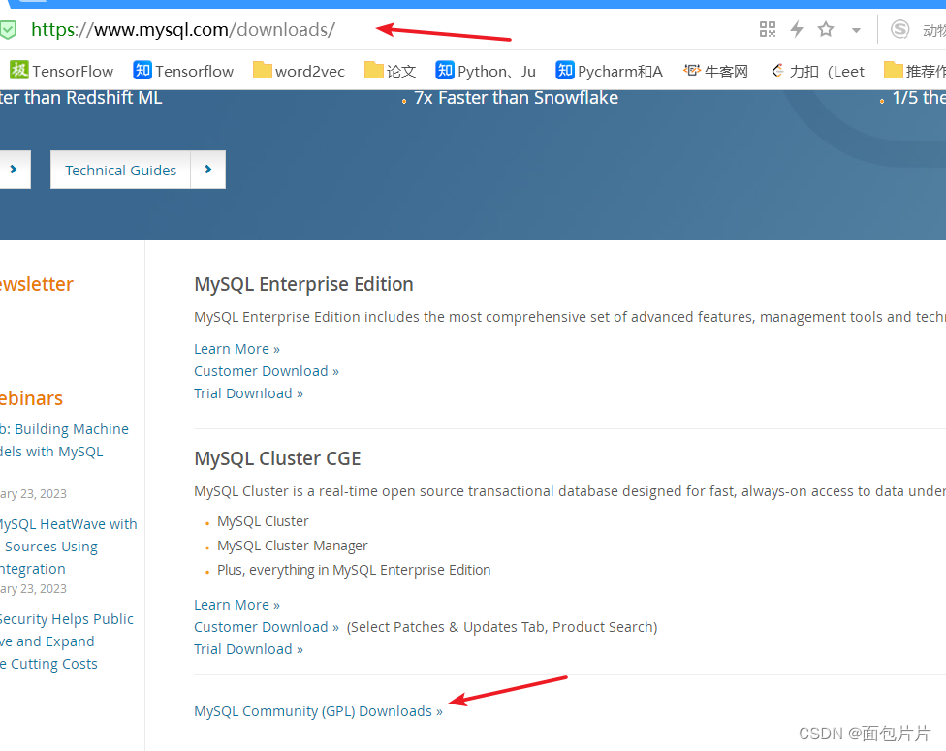Open Customer Download under MySQL Enterprise Edition
The height and width of the screenshot is (751, 946).
click(x=266, y=371)
